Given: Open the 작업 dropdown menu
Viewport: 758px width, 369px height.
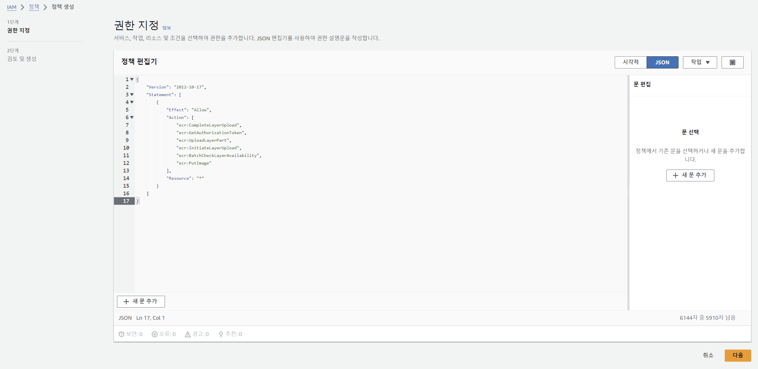Looking at the screenshot, I should (700, 62).
